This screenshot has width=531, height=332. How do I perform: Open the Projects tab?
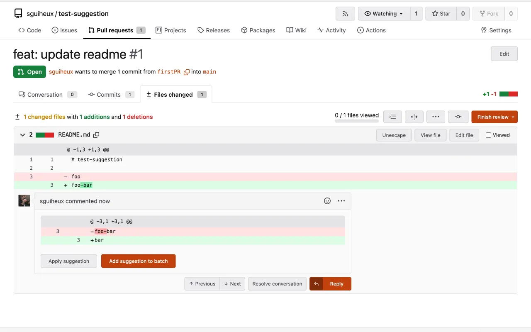171,30
